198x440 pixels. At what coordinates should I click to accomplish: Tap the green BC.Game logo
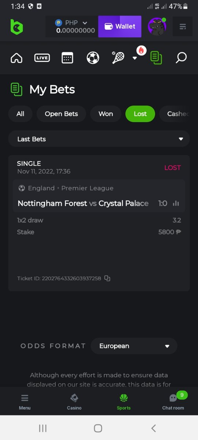16,27
